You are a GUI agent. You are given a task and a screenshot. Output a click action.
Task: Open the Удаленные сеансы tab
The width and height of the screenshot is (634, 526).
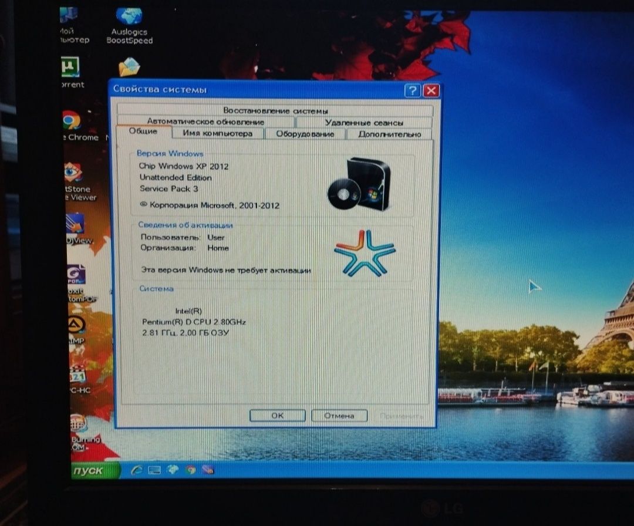pos(364,123)
